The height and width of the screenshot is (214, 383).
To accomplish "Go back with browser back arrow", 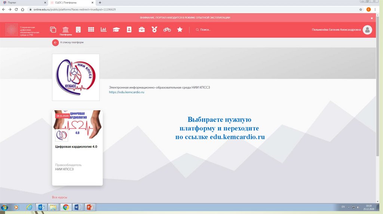I will tap(4, 9).
